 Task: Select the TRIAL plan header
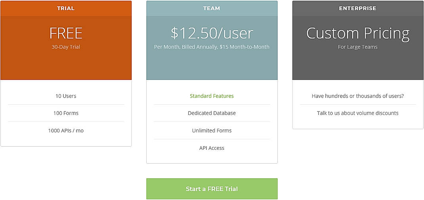[x=66, y=8]
